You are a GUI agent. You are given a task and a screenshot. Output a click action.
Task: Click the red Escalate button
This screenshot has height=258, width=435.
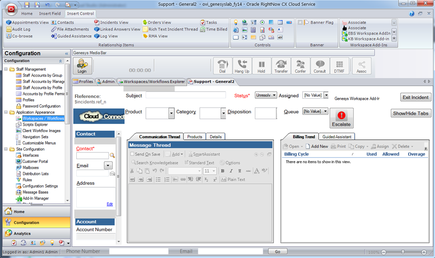(x=341, y=118)
